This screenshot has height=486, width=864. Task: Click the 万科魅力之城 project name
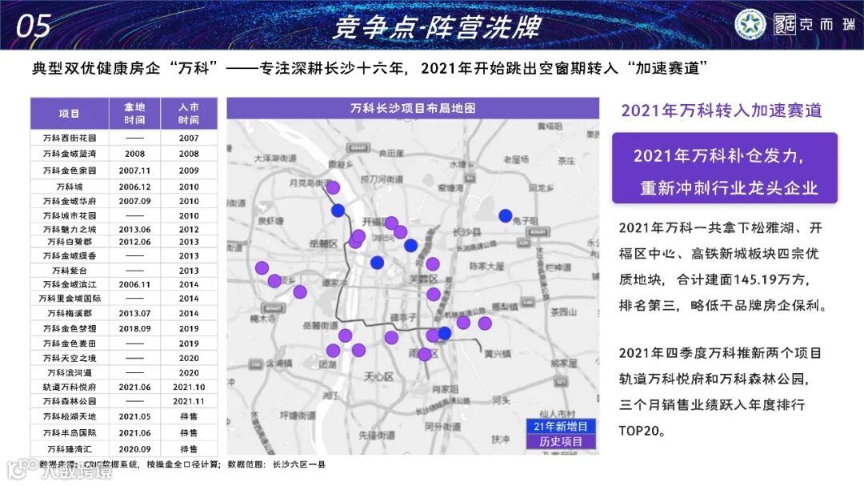[70, 229]
